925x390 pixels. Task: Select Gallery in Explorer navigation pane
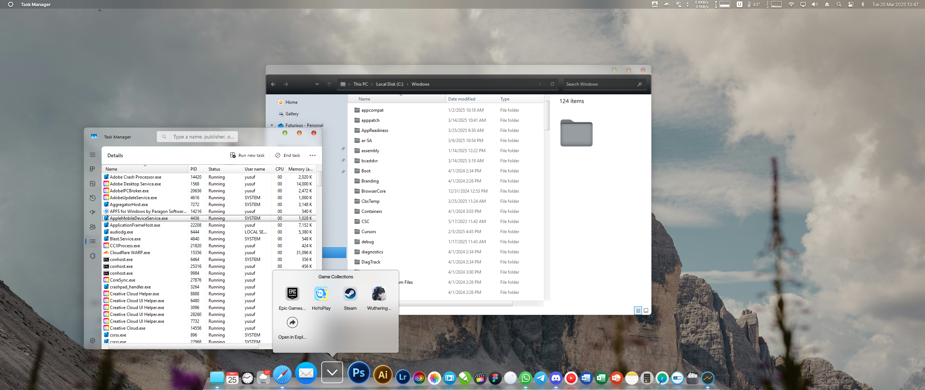288,114
